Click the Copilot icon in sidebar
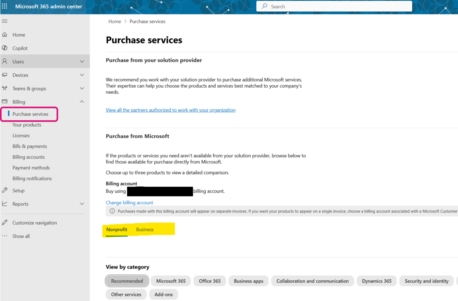458x301 pixels. click(5, 48)
